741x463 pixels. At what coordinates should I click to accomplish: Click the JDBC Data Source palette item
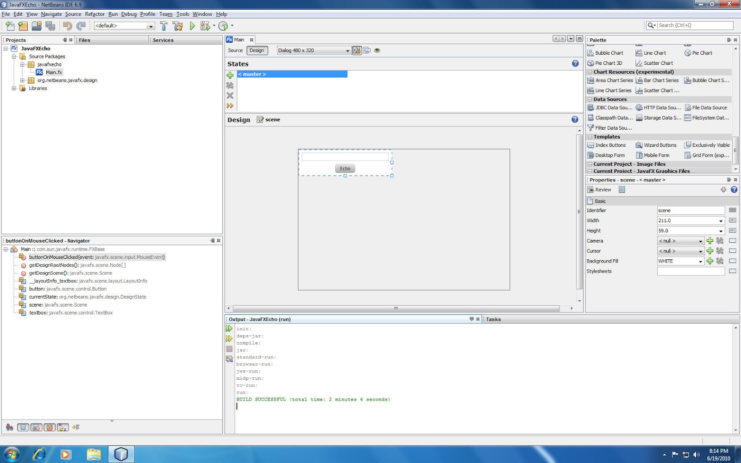(610, 107)
